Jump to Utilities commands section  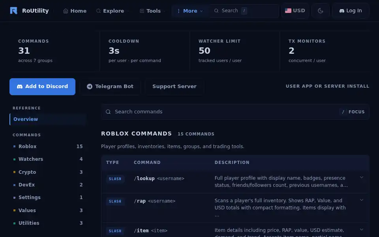tap(48, 223)
